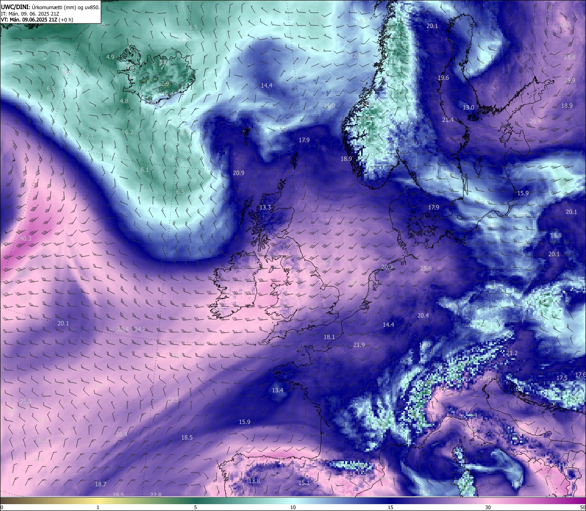
Task: Click the 7.1 value map label
Action: point(90,137)
